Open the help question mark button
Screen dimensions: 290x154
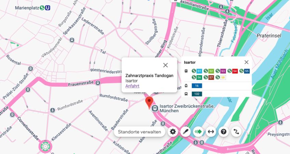224,132
